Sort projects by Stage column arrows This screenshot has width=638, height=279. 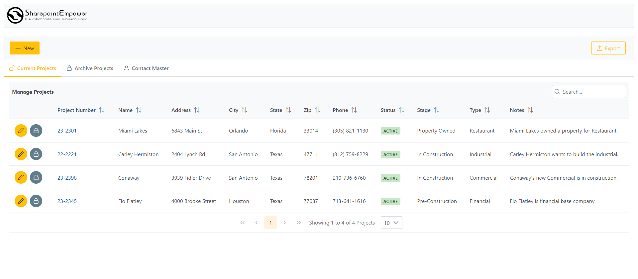coord(437,110)
